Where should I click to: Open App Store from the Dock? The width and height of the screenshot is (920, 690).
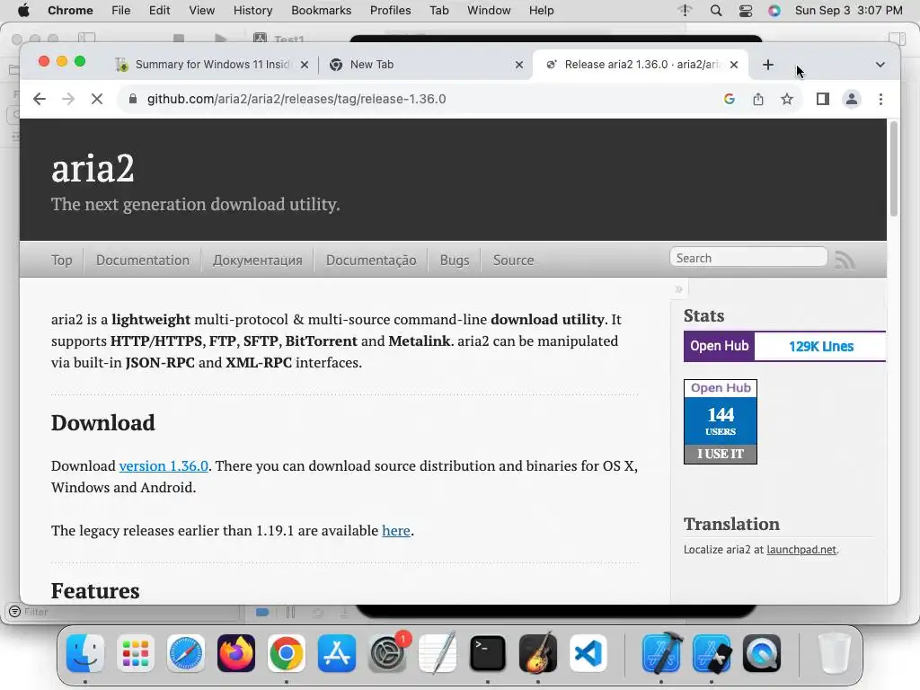pos(337,653)
